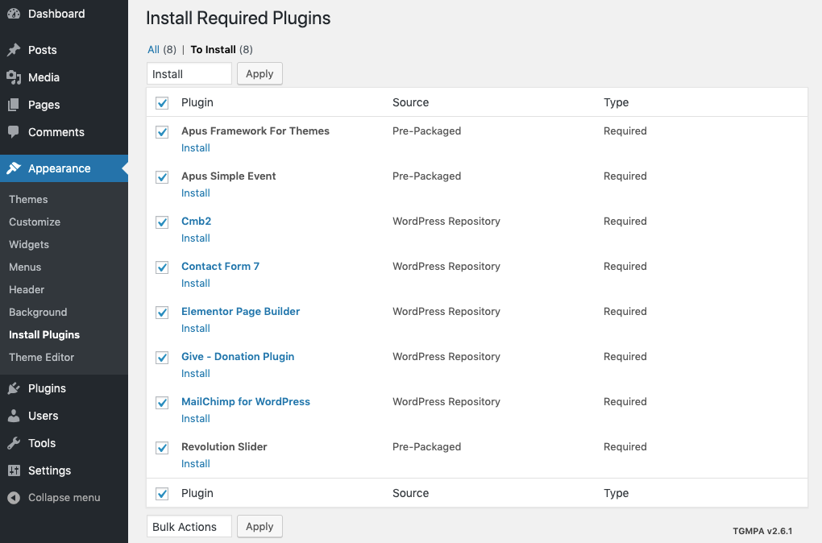The width and height of the screenshot is (822, 543).
Task: Click Install under Apus Simple Event
Action: click(x=196, y=193)
